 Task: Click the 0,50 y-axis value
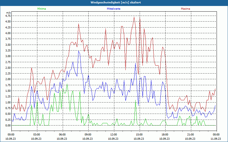(x=8, y=114)
